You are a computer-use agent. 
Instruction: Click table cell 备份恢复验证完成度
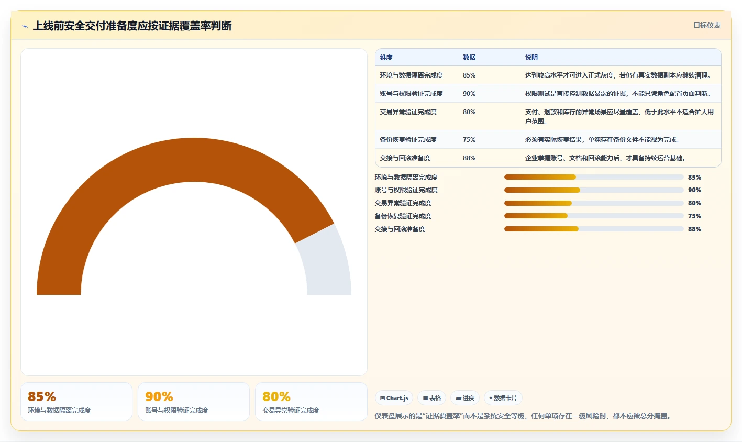pyautogui.click(x=408, y=140)
